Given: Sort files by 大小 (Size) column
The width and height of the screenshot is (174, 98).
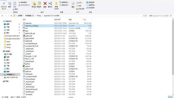Looking at the screenshot, I should click(x=85, y=20).
